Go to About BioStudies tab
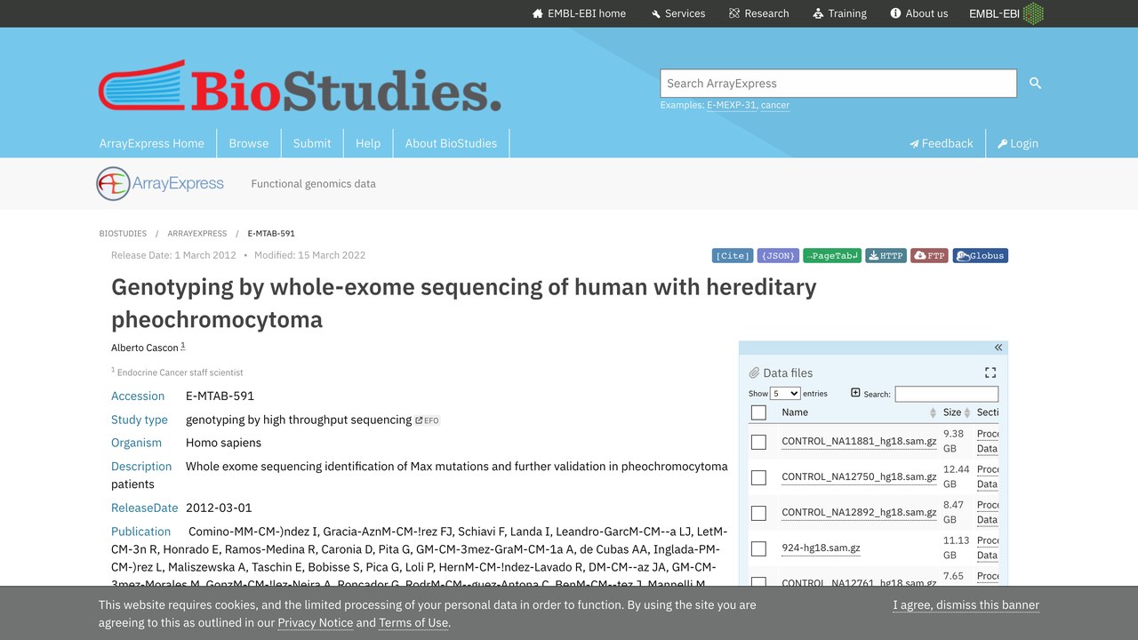Screen dimensions: 1138x640 click(x=451, y=143)
